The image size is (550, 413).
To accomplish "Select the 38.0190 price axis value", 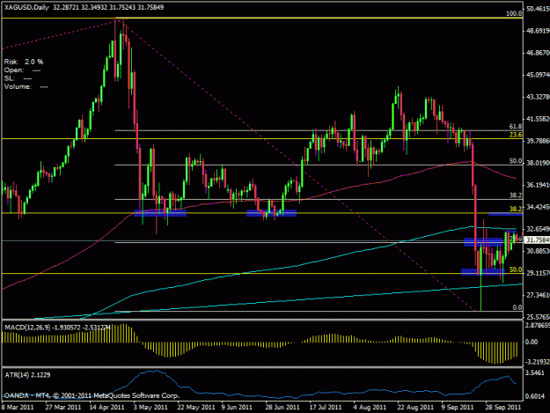I will click(x=538, y=163).
